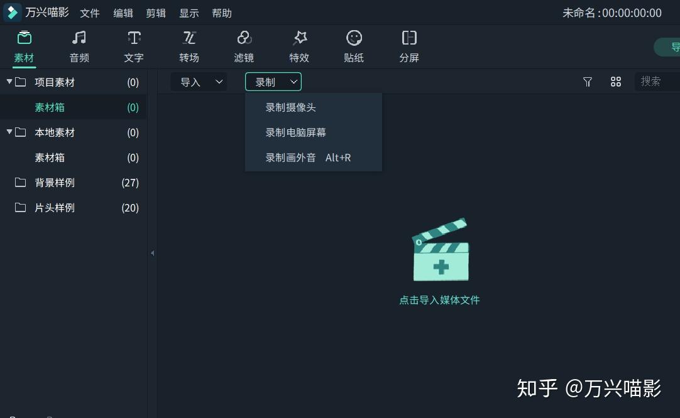Collapse the 本地素材 tree arrow

[x=9, y=132]
